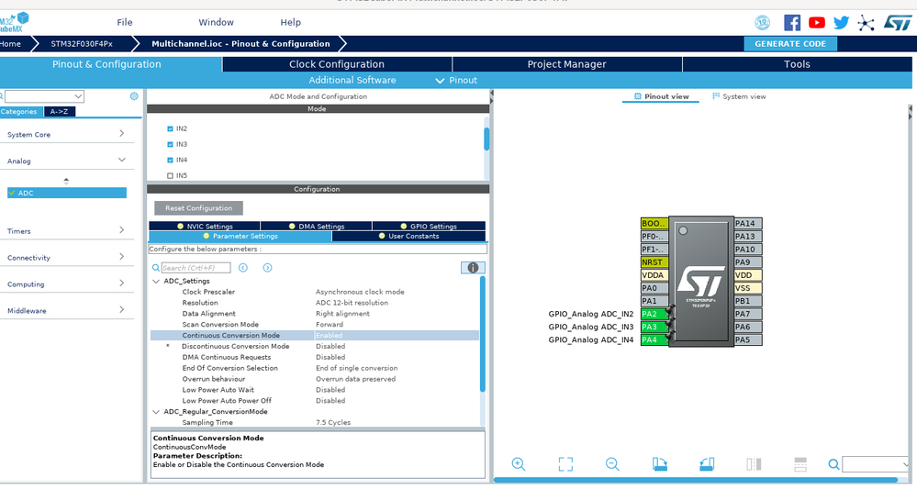Open the Pinout dropdown menu
The image size is (917, 489).
pos(456,80)
